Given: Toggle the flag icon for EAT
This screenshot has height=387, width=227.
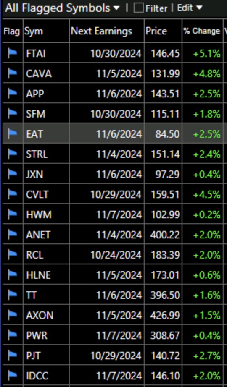Looking at the screenshot, I should [x=12, y=134].
